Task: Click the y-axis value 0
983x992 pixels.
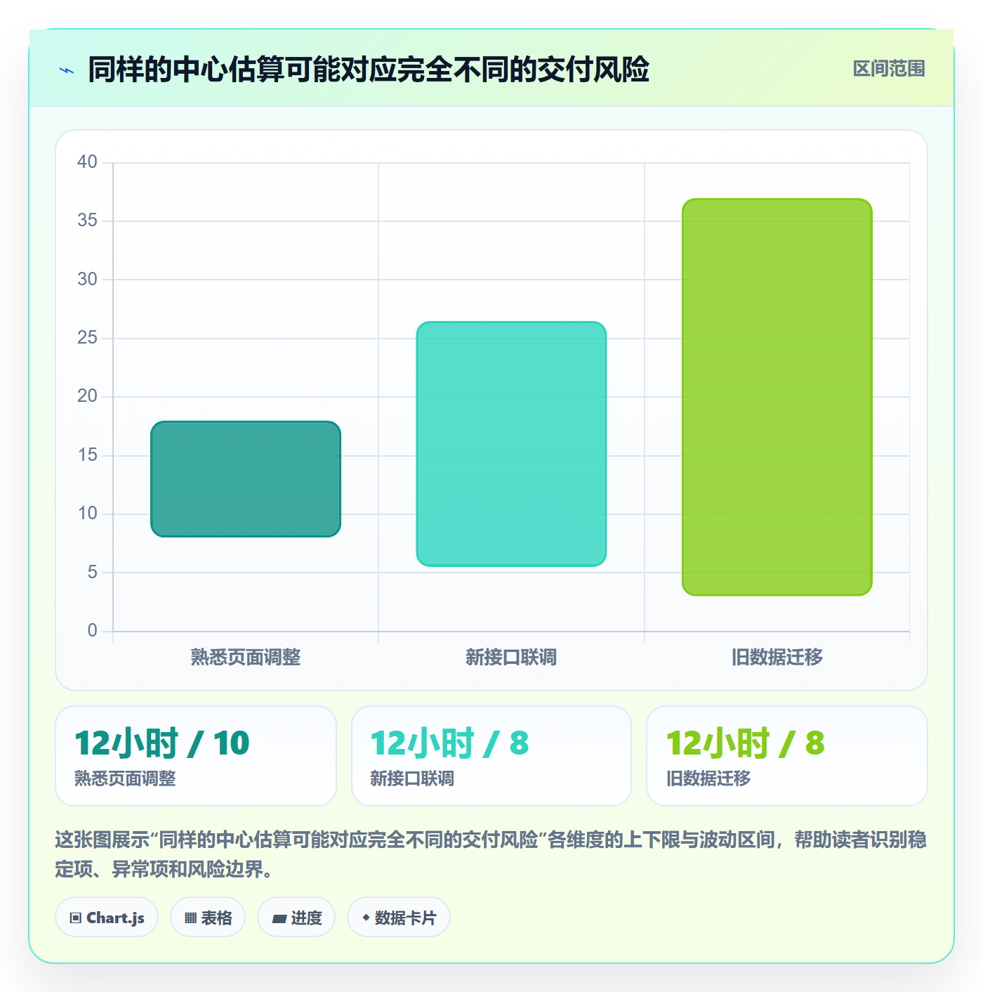Action: pos(93,631)
